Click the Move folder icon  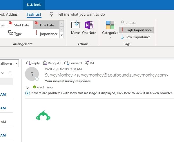(75, 24)
